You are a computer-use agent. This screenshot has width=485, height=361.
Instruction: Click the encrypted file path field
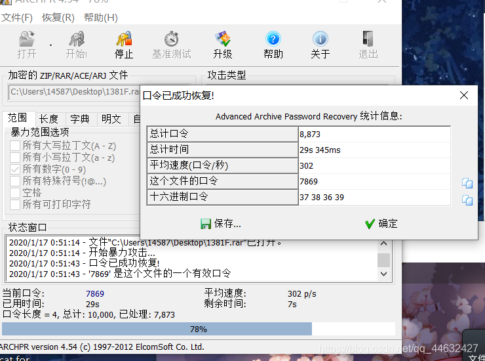pyautogui.click(x=75, y=92)
